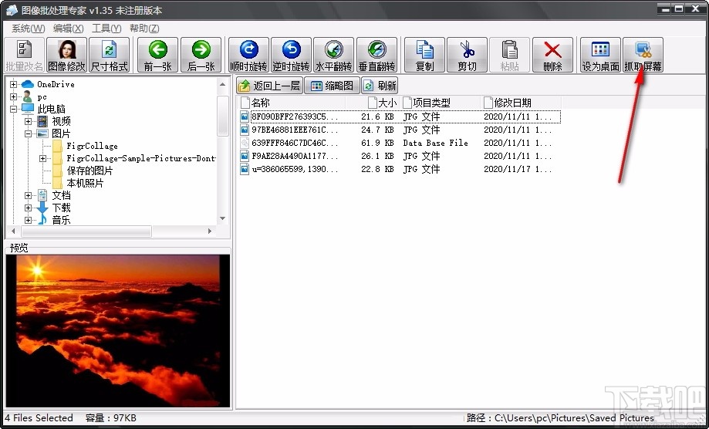Click the folder tree scroll-up arrow
The width and height of the screenshot is (709, 429).
[x=222, y=84]
